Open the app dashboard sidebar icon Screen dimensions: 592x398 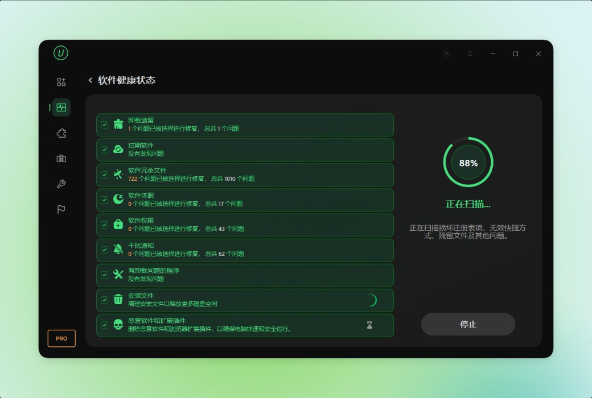[x=61, y=82]
